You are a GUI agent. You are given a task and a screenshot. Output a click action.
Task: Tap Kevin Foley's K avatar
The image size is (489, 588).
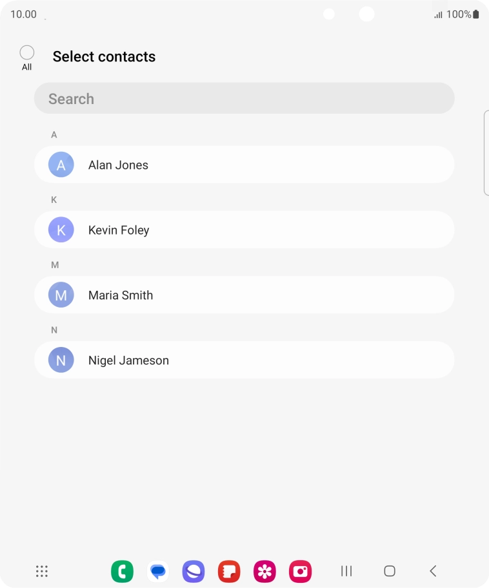click(61, 230)
